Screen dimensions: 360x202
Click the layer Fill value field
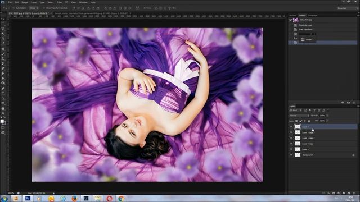[322, 121]
